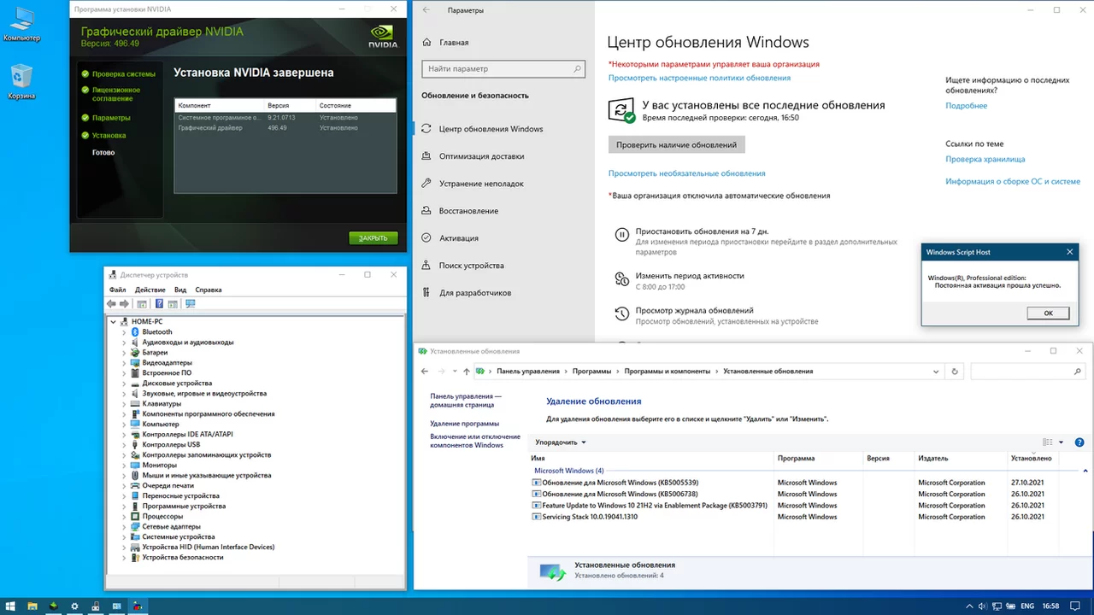Viewport: 1094px width, 615px height.
Task: Click the blue help icon in Device Manager toolbar
Action: click(x=159, y=303)
